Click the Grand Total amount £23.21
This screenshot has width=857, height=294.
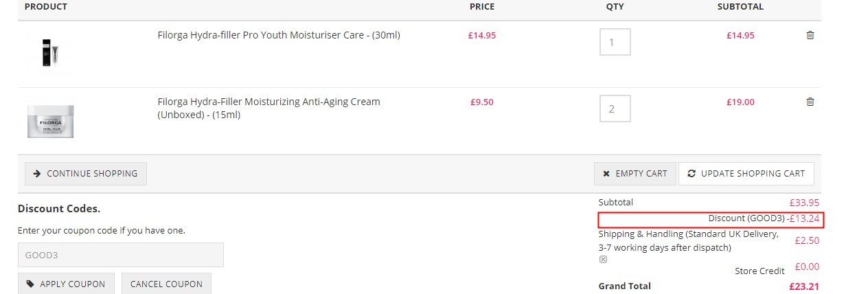[804, 286]
